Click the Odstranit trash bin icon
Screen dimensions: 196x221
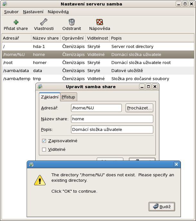(72, 22)
